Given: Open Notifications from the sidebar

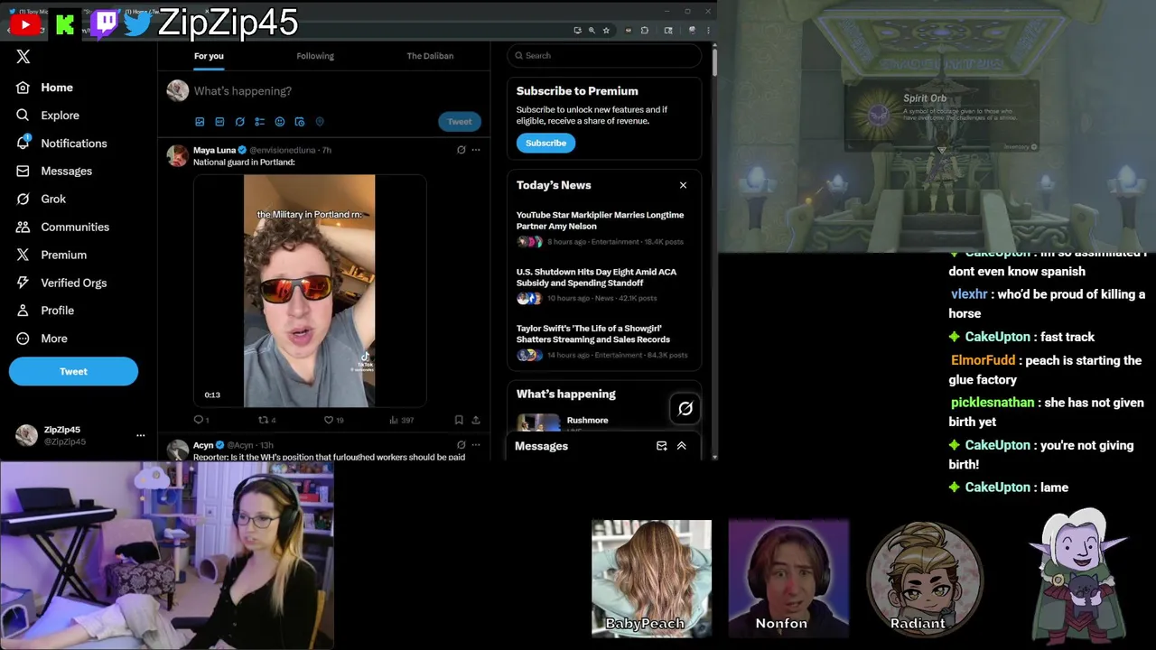Looking at the screenshot, I should click(x=61, y=144).
